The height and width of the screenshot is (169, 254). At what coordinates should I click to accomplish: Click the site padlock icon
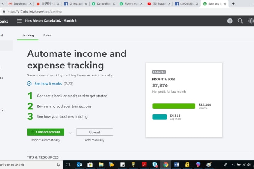[4, 12]
